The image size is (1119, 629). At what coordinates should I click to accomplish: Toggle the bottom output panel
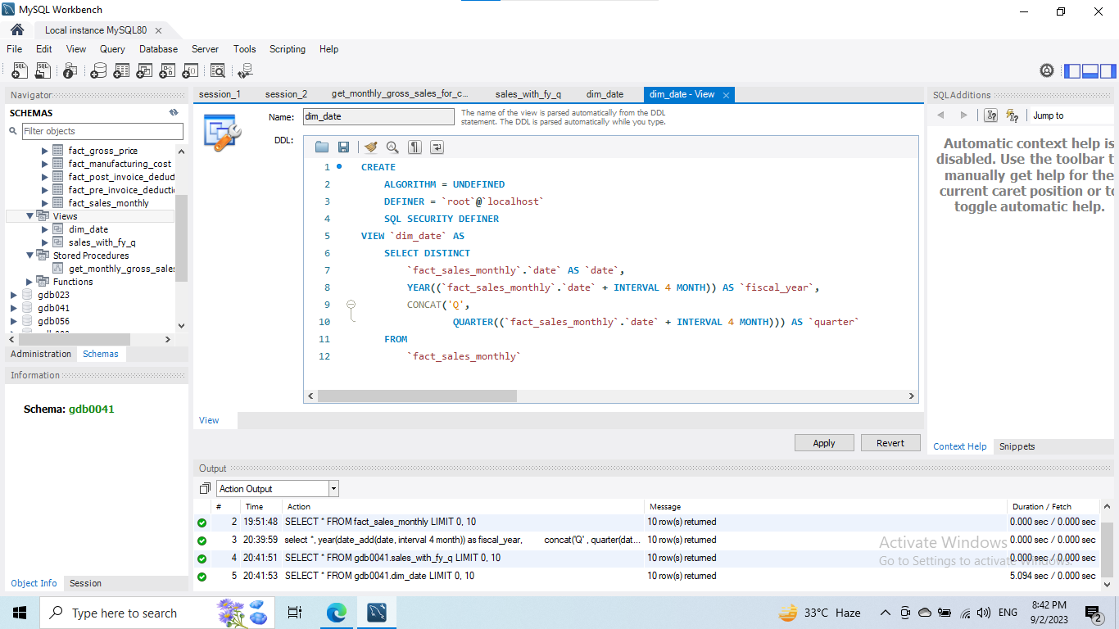point(1090,71)
